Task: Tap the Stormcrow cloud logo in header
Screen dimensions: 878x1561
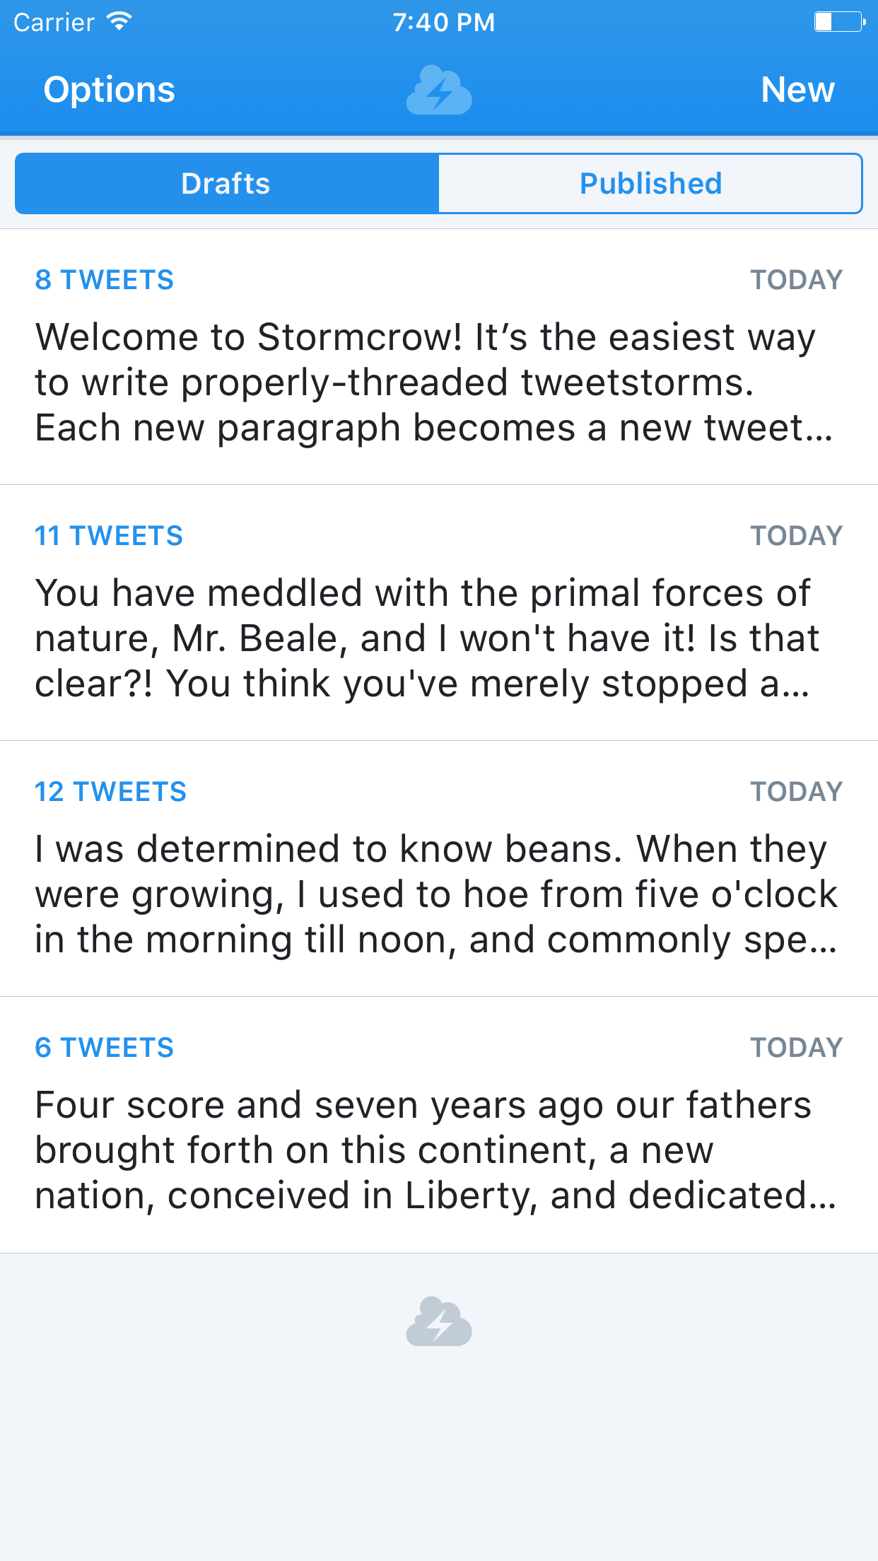Action: (x=439, y=90)
